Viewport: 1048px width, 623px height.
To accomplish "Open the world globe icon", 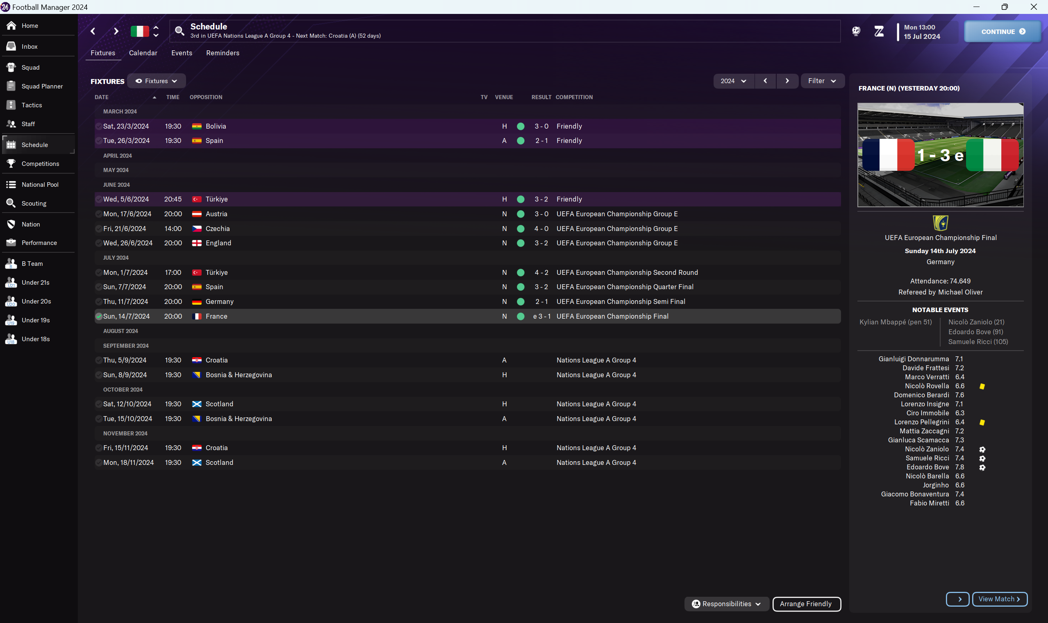I will (x=856, y=31).
